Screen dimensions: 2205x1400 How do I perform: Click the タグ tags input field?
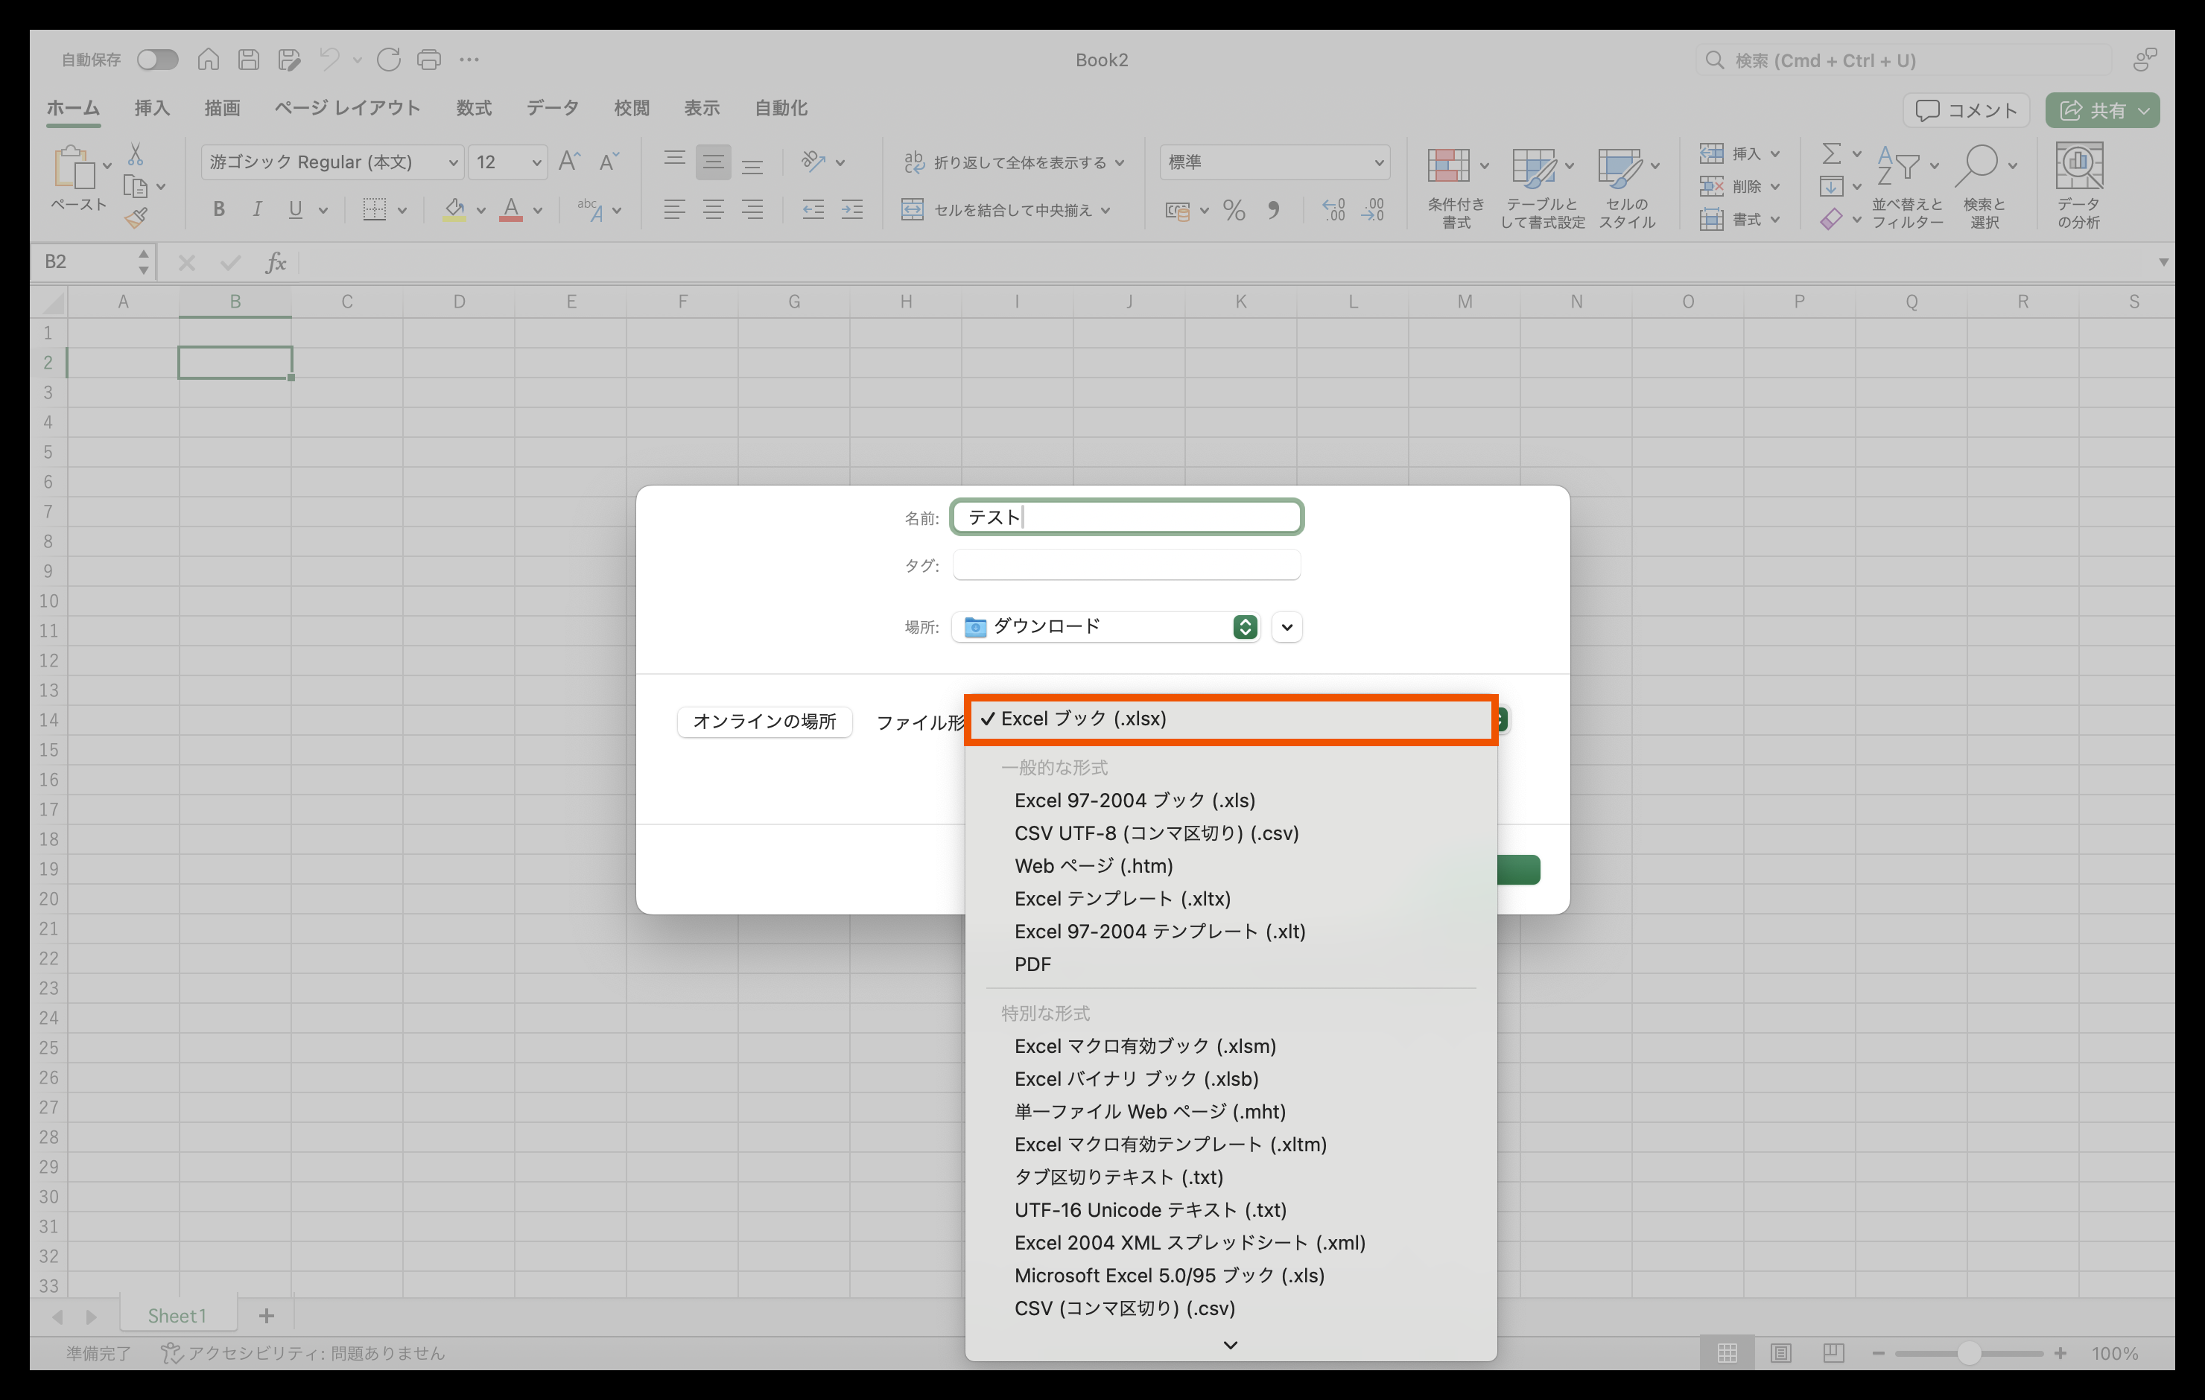[x=1126, y=565]
